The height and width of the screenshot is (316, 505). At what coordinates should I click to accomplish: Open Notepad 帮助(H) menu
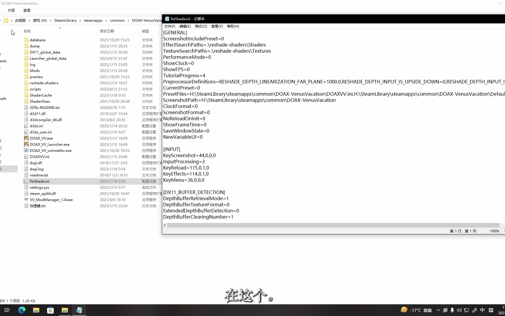[x=233, y=26]
